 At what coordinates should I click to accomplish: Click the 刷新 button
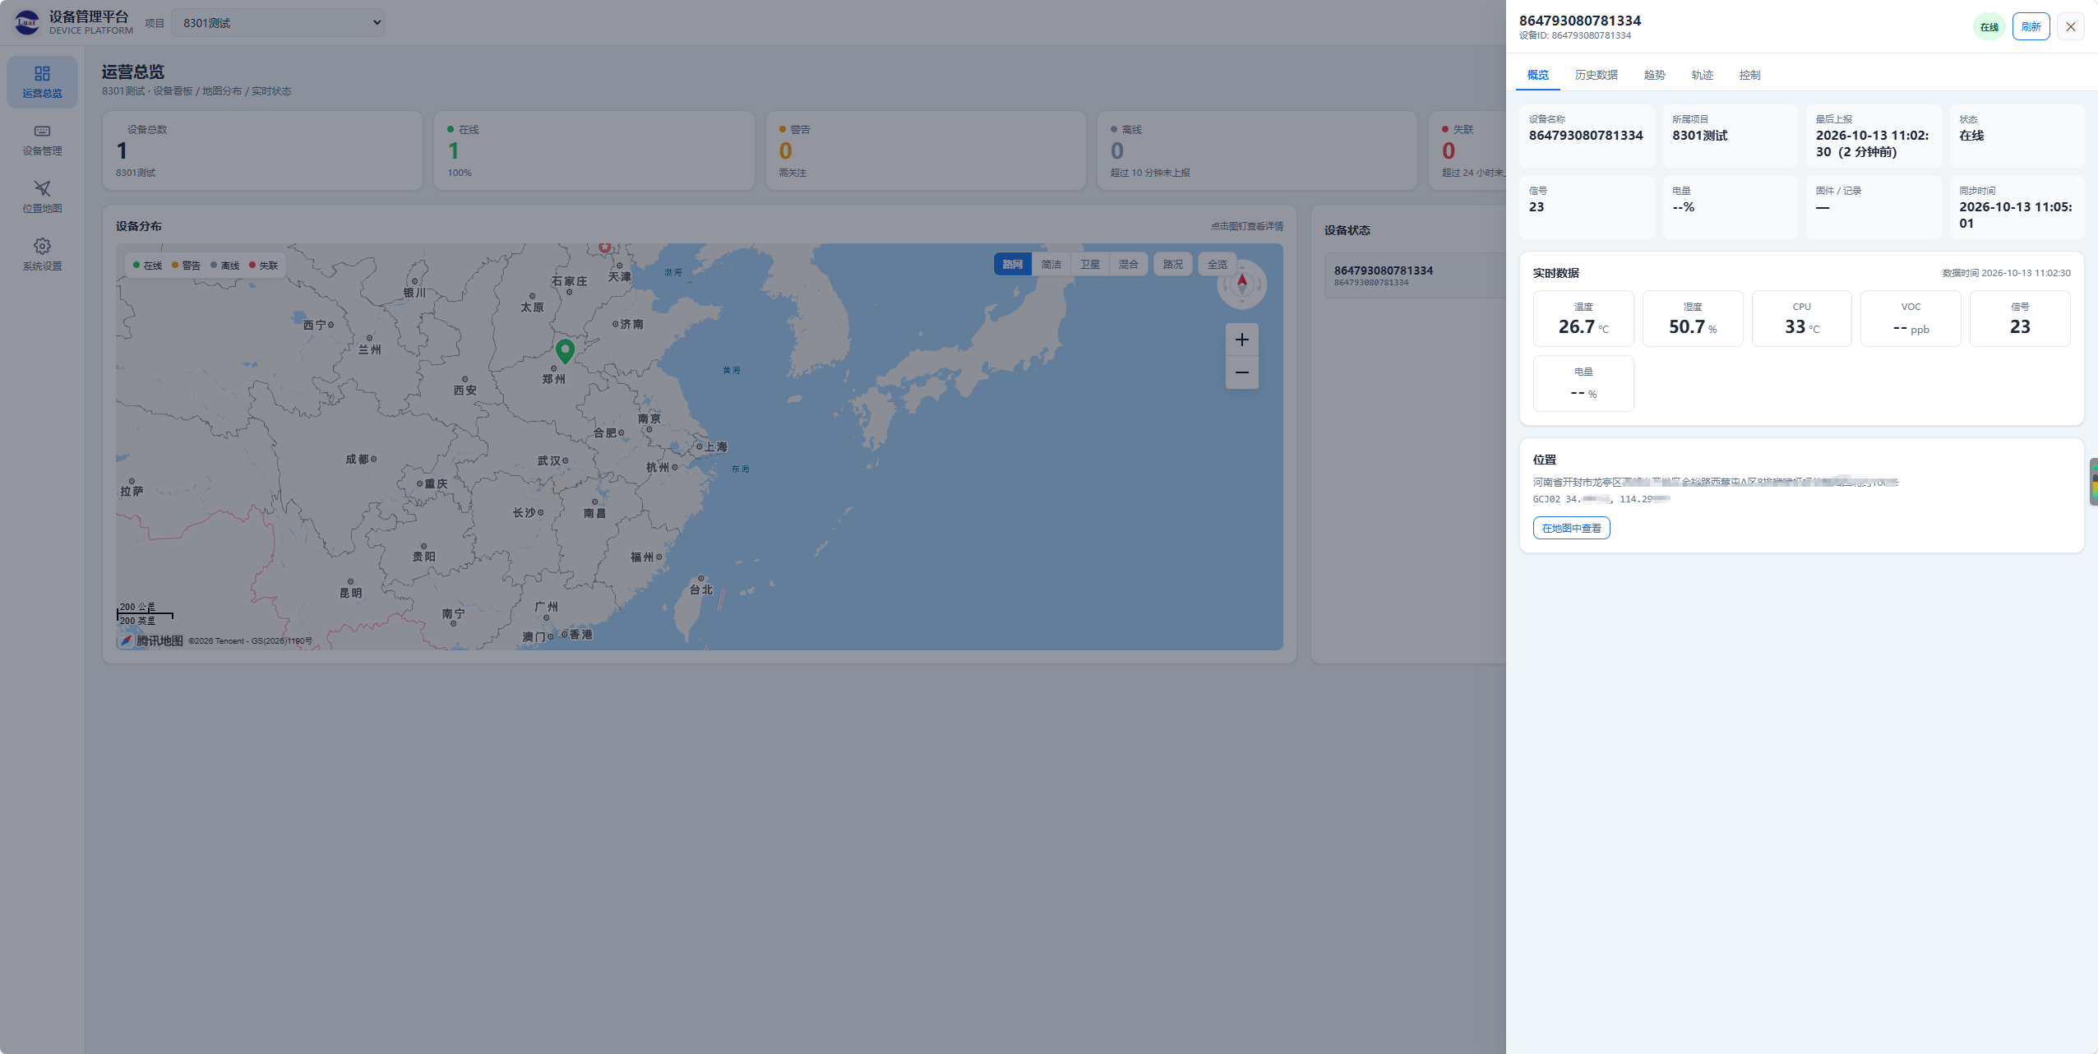(2031, 27)
